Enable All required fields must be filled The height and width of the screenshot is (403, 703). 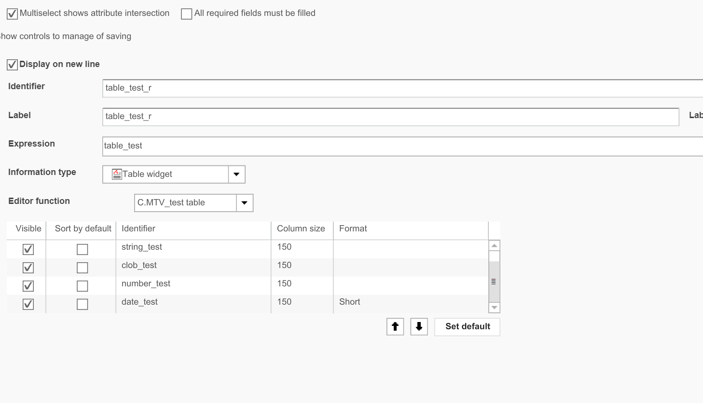187,14
